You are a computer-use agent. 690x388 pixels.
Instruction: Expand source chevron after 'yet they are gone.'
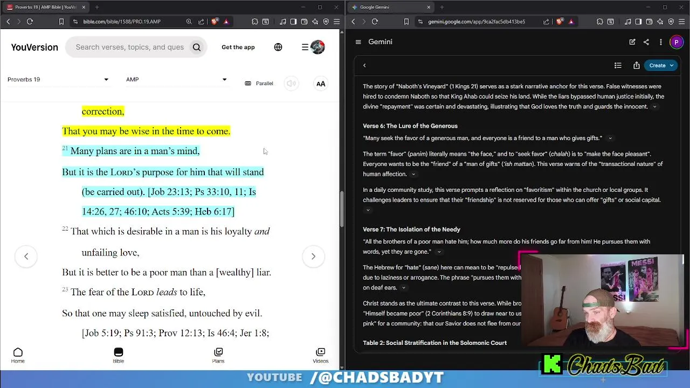[x=439, y=252]
